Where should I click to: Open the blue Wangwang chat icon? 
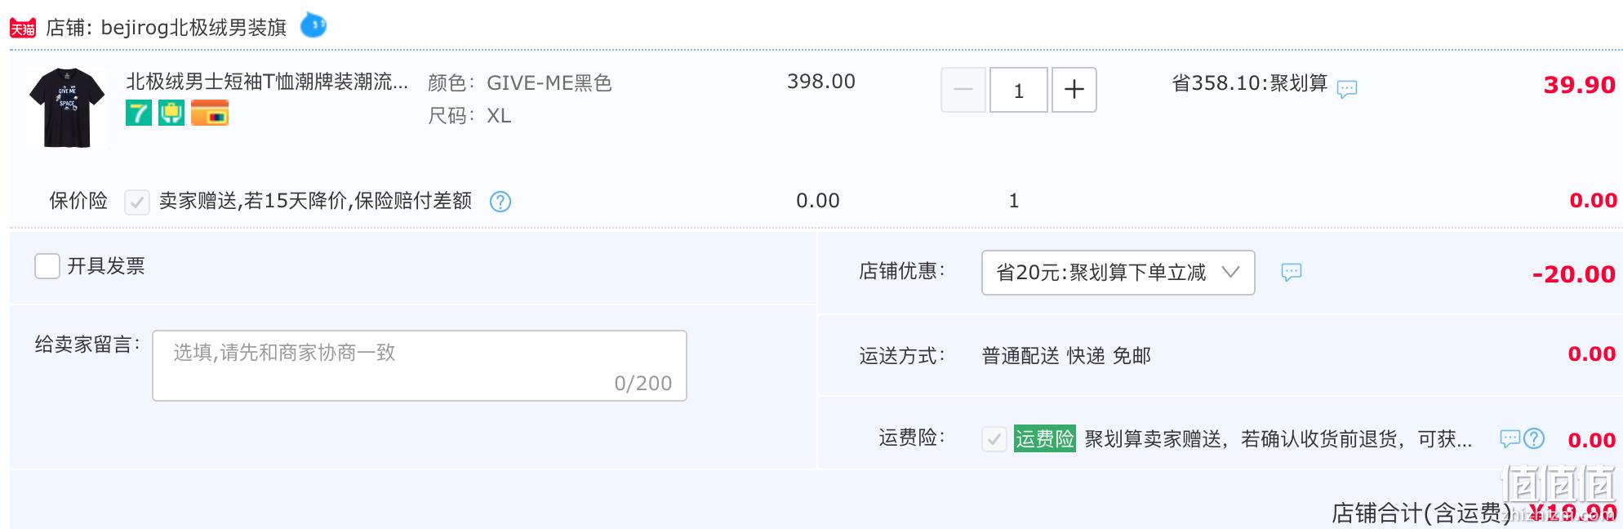[313, 25]
